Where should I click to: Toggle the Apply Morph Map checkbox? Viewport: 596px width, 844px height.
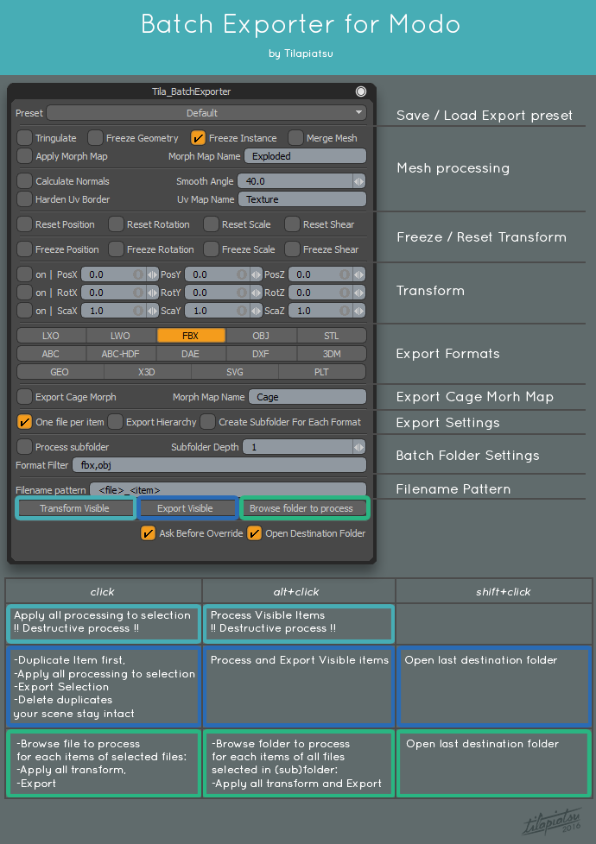point(24,156)
